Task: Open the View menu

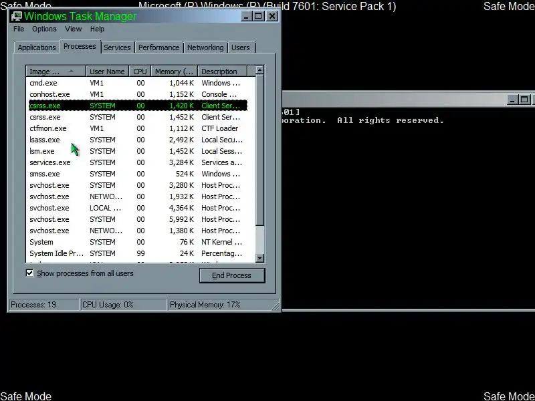Action: tap(74, 29)
